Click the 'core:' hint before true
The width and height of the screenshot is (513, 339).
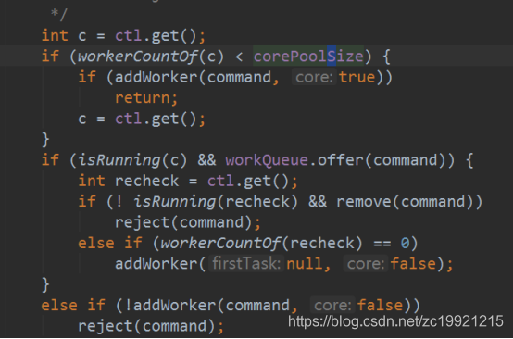tap(314, 77)
